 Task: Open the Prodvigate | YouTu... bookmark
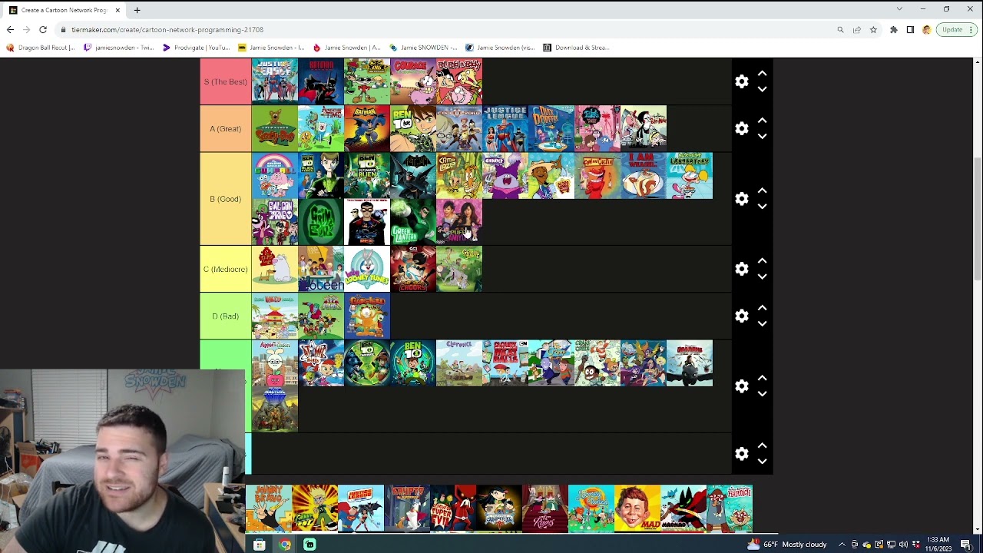point(196,48)
